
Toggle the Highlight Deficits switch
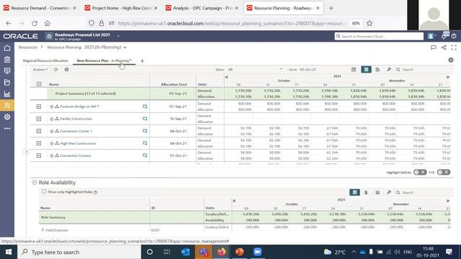pyautogui.click(x=420, y=173)
